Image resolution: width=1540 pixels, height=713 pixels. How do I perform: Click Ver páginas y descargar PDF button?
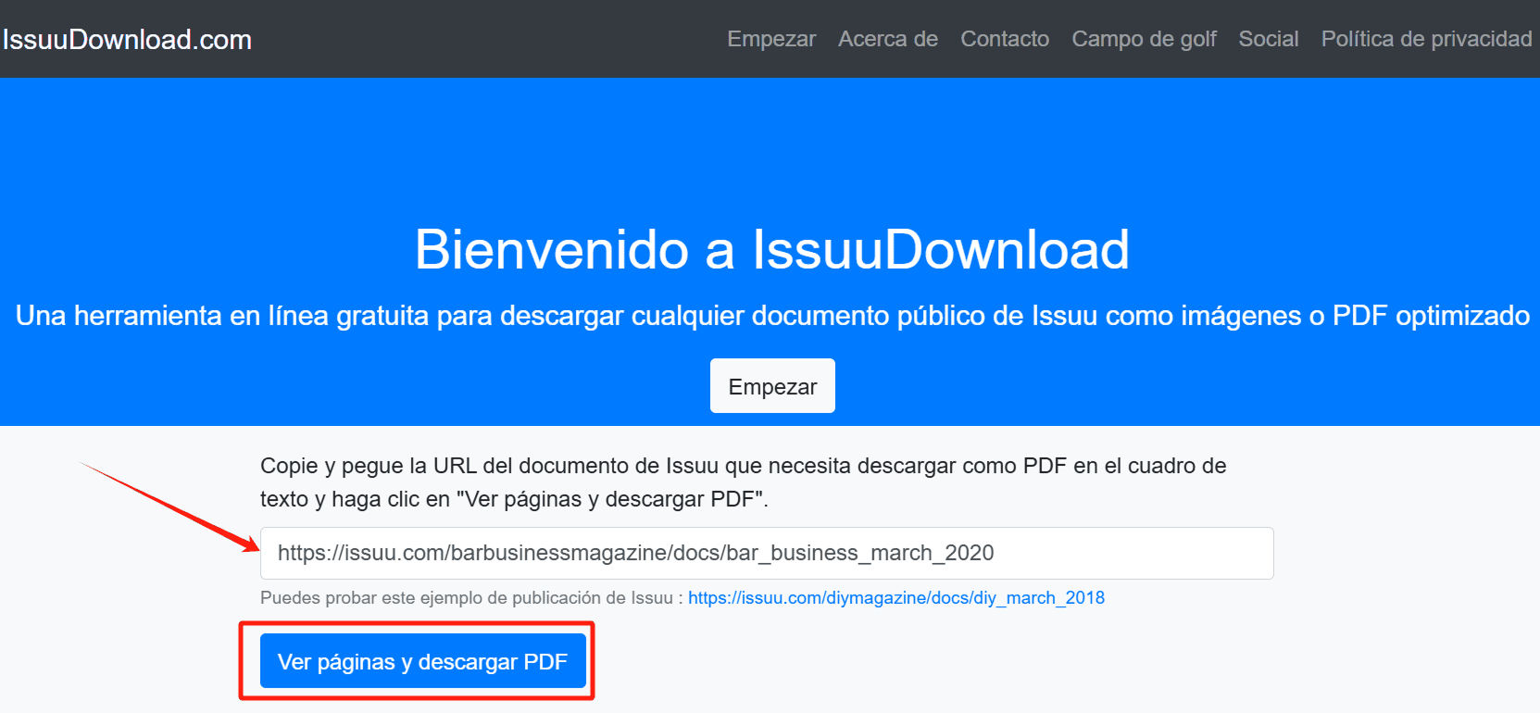click(423, 661)
